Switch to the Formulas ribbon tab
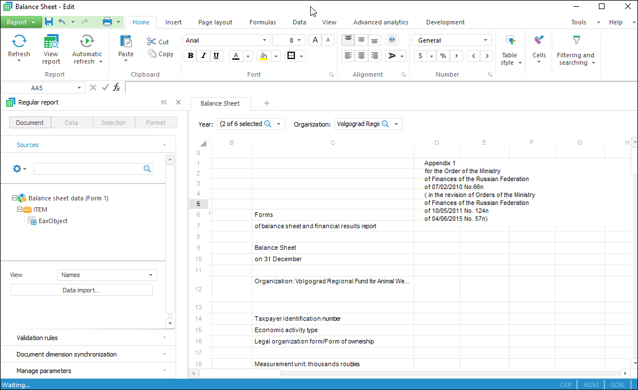Image resolution: width=638 pixels, height=390 pixels. pos(262,22)
